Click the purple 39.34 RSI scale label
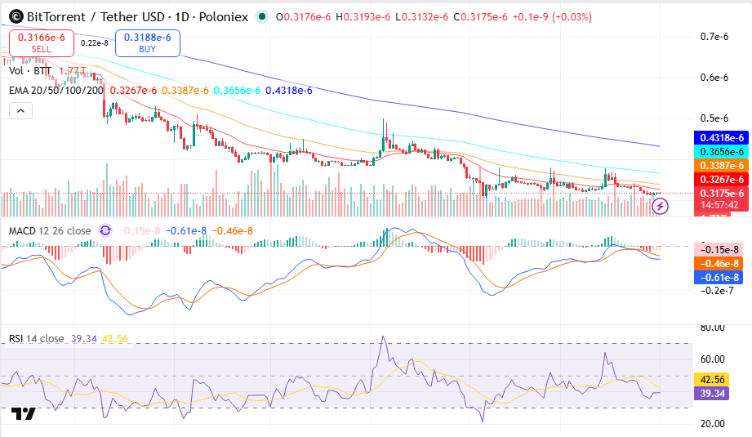 pos(712,394)
